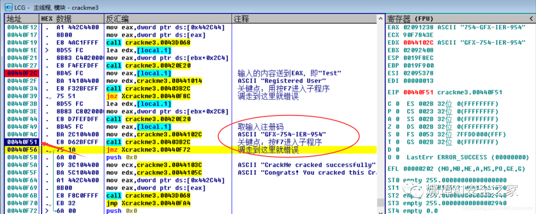536x214 pixels.
Task: Click the comment ASCII "Registered User"
Action: point(282,81)
